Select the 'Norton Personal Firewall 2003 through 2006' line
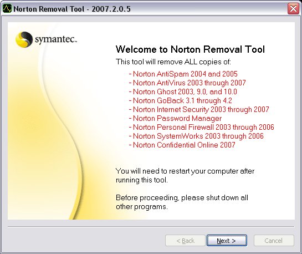This screenshot has height=254, width=302. click(x=202, y=127)
